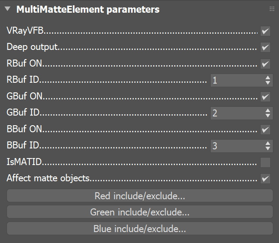Open the Green include/exclude dialog
279x243 pixels.
[140, 212]
